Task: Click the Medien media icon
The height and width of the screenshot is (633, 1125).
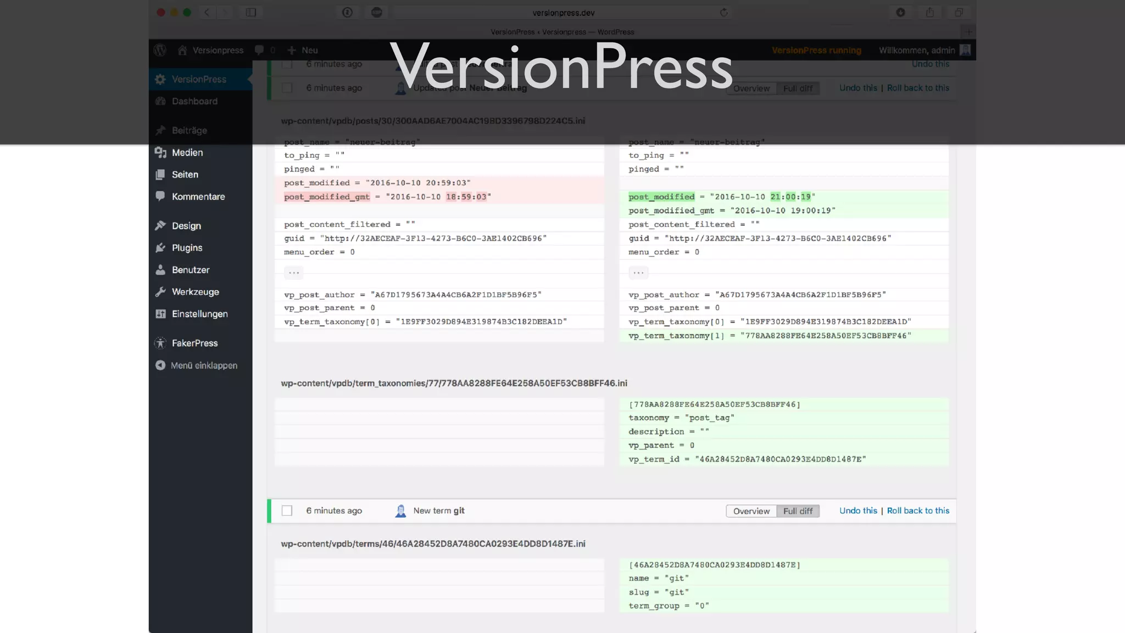Action: click(x=160, y=152)
